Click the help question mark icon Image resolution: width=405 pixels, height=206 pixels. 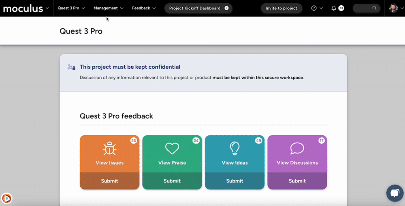pos(314,8)
